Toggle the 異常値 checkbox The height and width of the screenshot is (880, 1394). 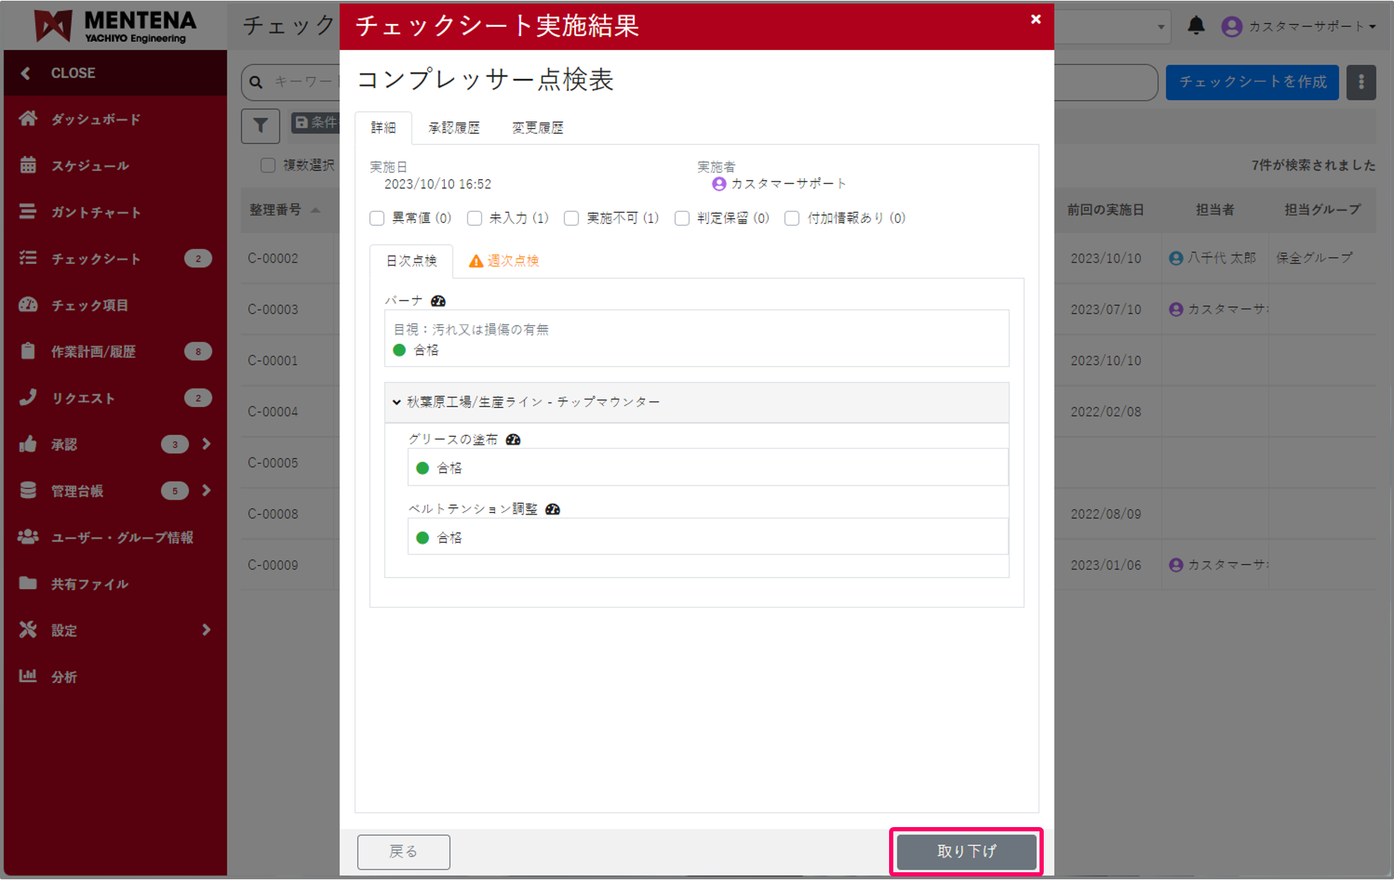[376, 218]
